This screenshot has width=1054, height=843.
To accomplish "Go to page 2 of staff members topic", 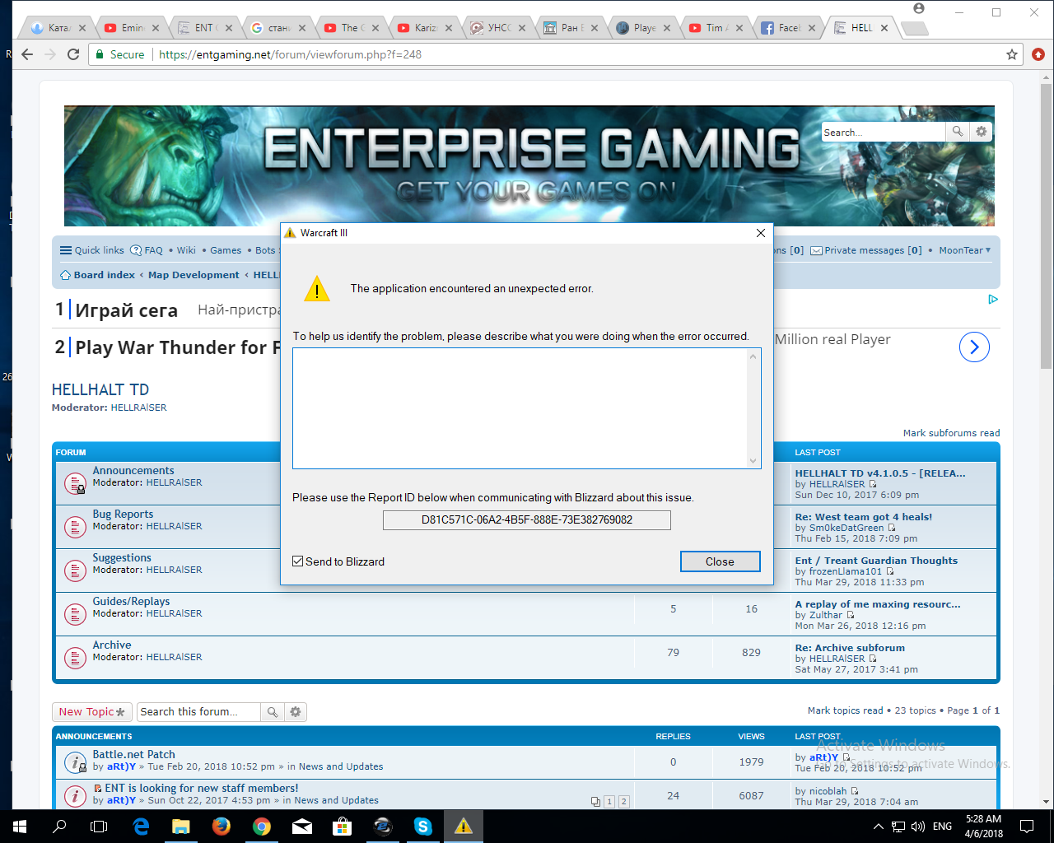I will pos(623,801).
